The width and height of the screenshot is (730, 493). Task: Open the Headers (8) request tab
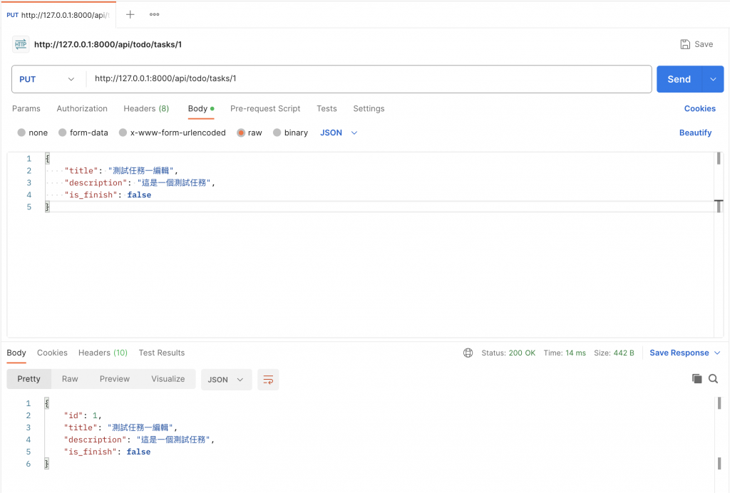tap(146, 108)
